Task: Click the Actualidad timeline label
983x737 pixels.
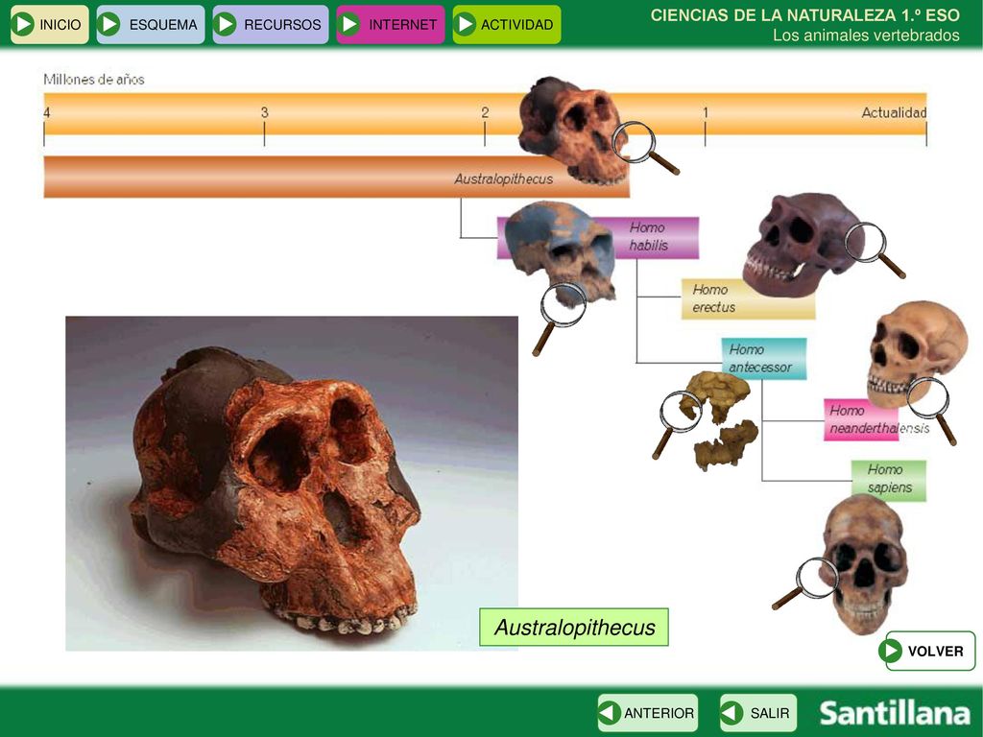Action: 894,113
